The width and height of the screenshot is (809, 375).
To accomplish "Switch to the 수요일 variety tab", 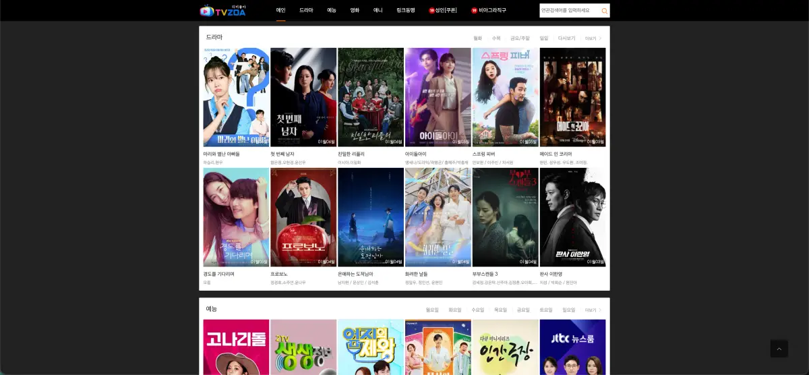I will tap(477, 310).
